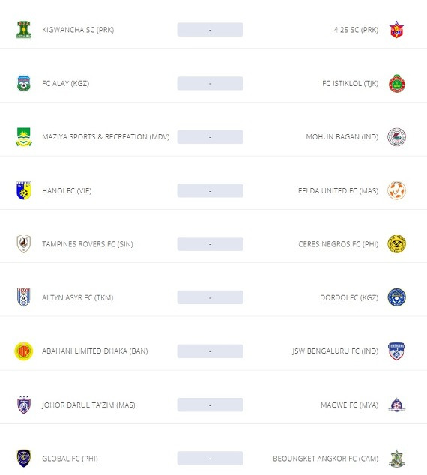Click the Hanoi FC shield logo
Screen dimensions: 427x475
point(24,190)
